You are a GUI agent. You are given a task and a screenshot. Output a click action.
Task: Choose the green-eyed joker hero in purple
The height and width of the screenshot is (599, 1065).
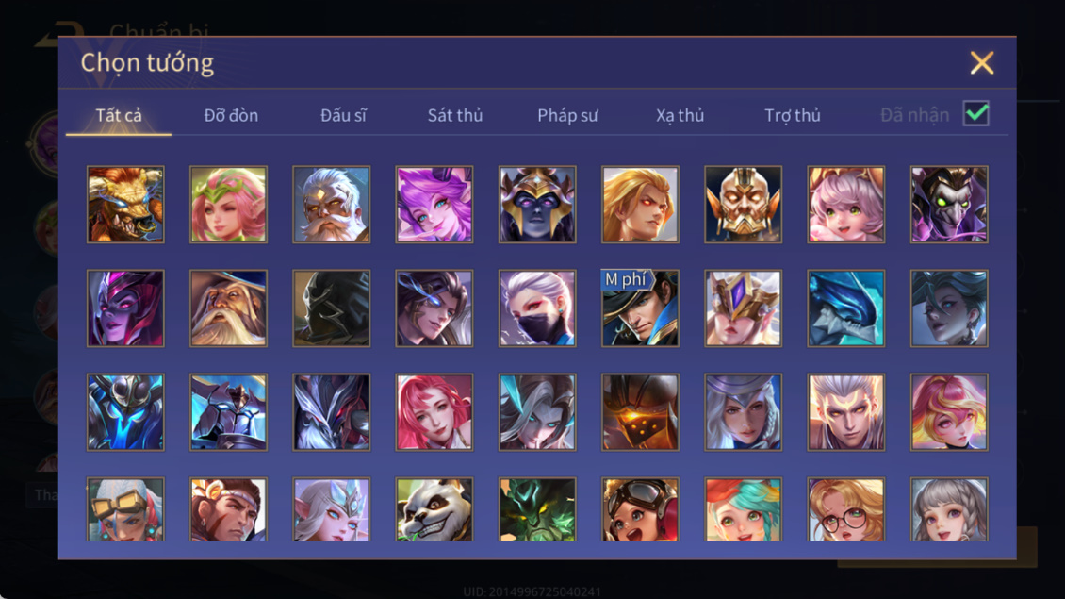949,205
